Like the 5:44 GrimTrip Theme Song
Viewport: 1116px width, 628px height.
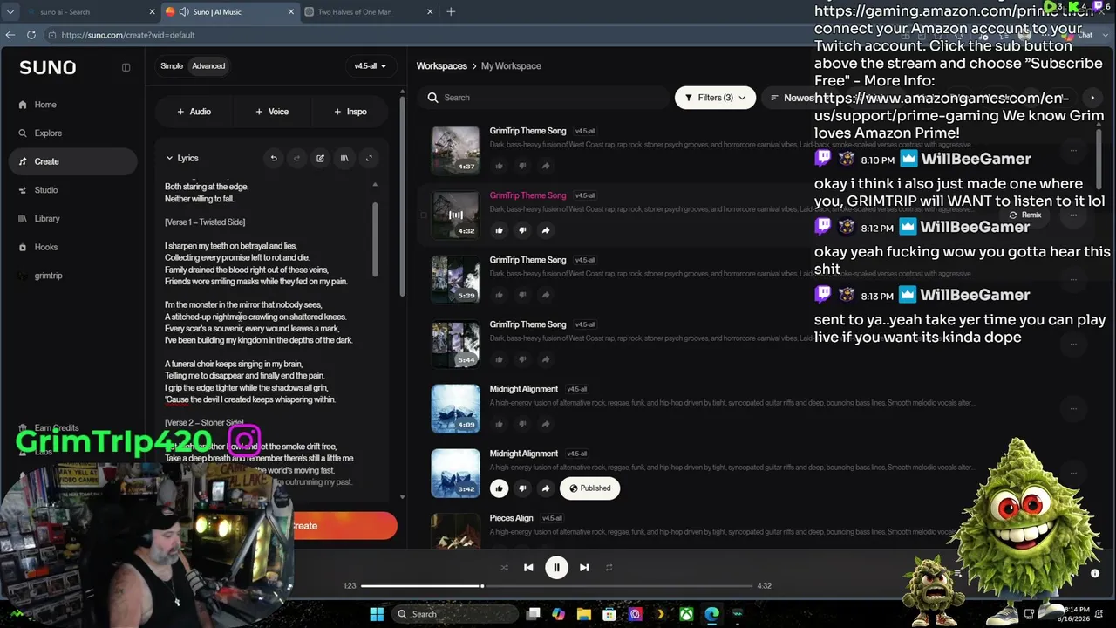499,359
